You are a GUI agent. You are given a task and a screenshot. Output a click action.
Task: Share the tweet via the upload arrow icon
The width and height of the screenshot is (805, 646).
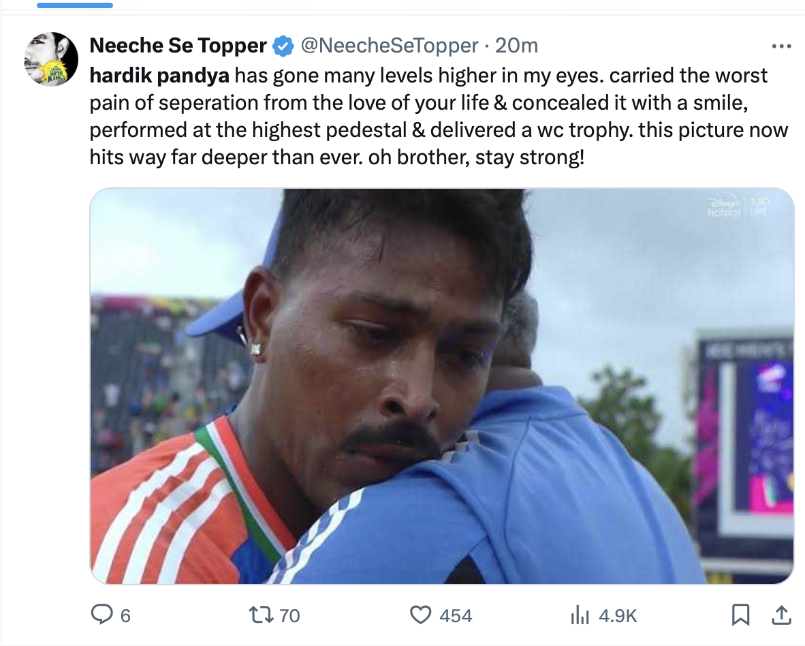coord(780,615)
